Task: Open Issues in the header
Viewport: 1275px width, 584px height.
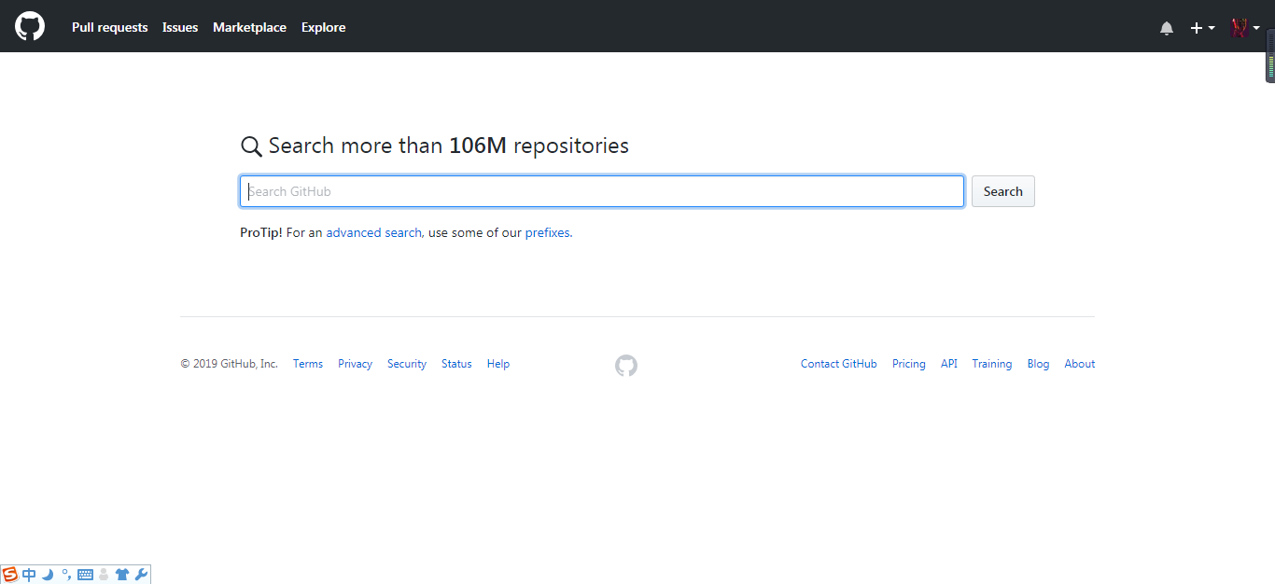Action: click(x=180, y=27)
